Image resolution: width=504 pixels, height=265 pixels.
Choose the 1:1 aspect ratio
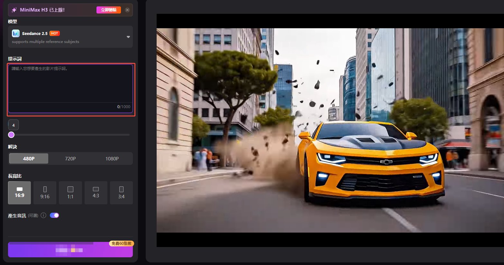70,193
